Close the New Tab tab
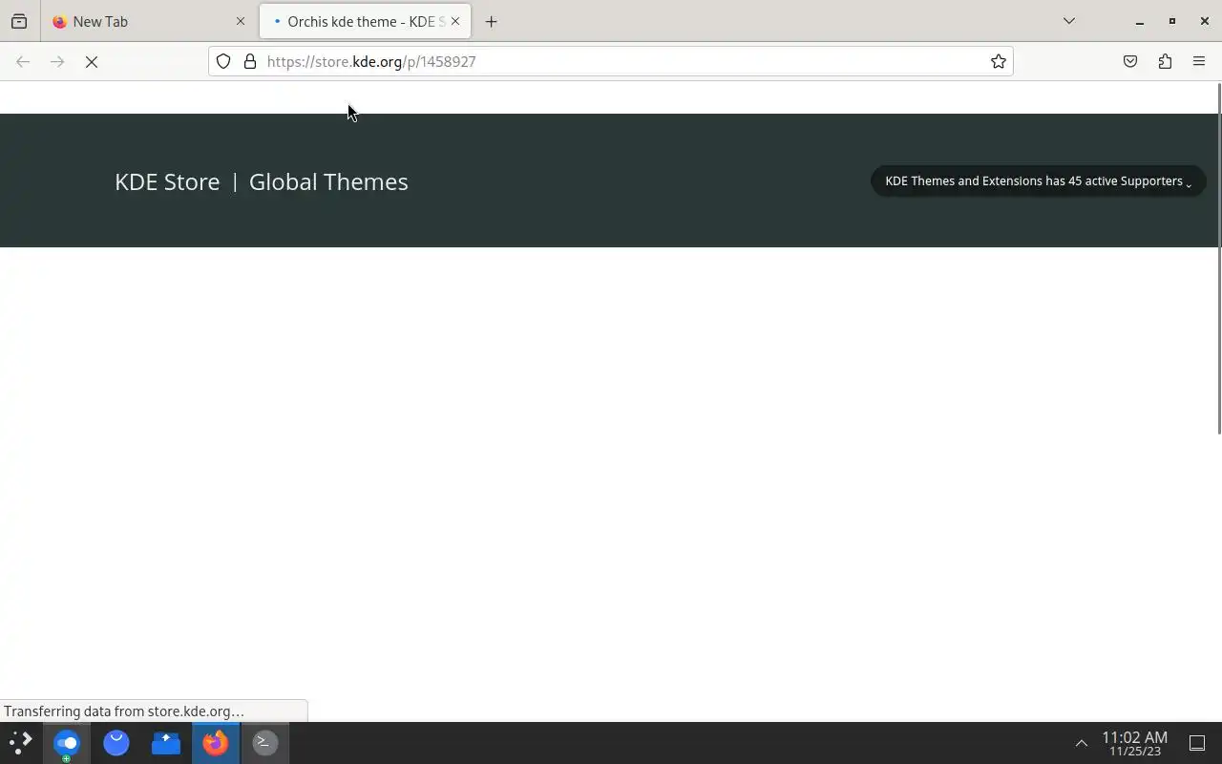 point(241,21)
